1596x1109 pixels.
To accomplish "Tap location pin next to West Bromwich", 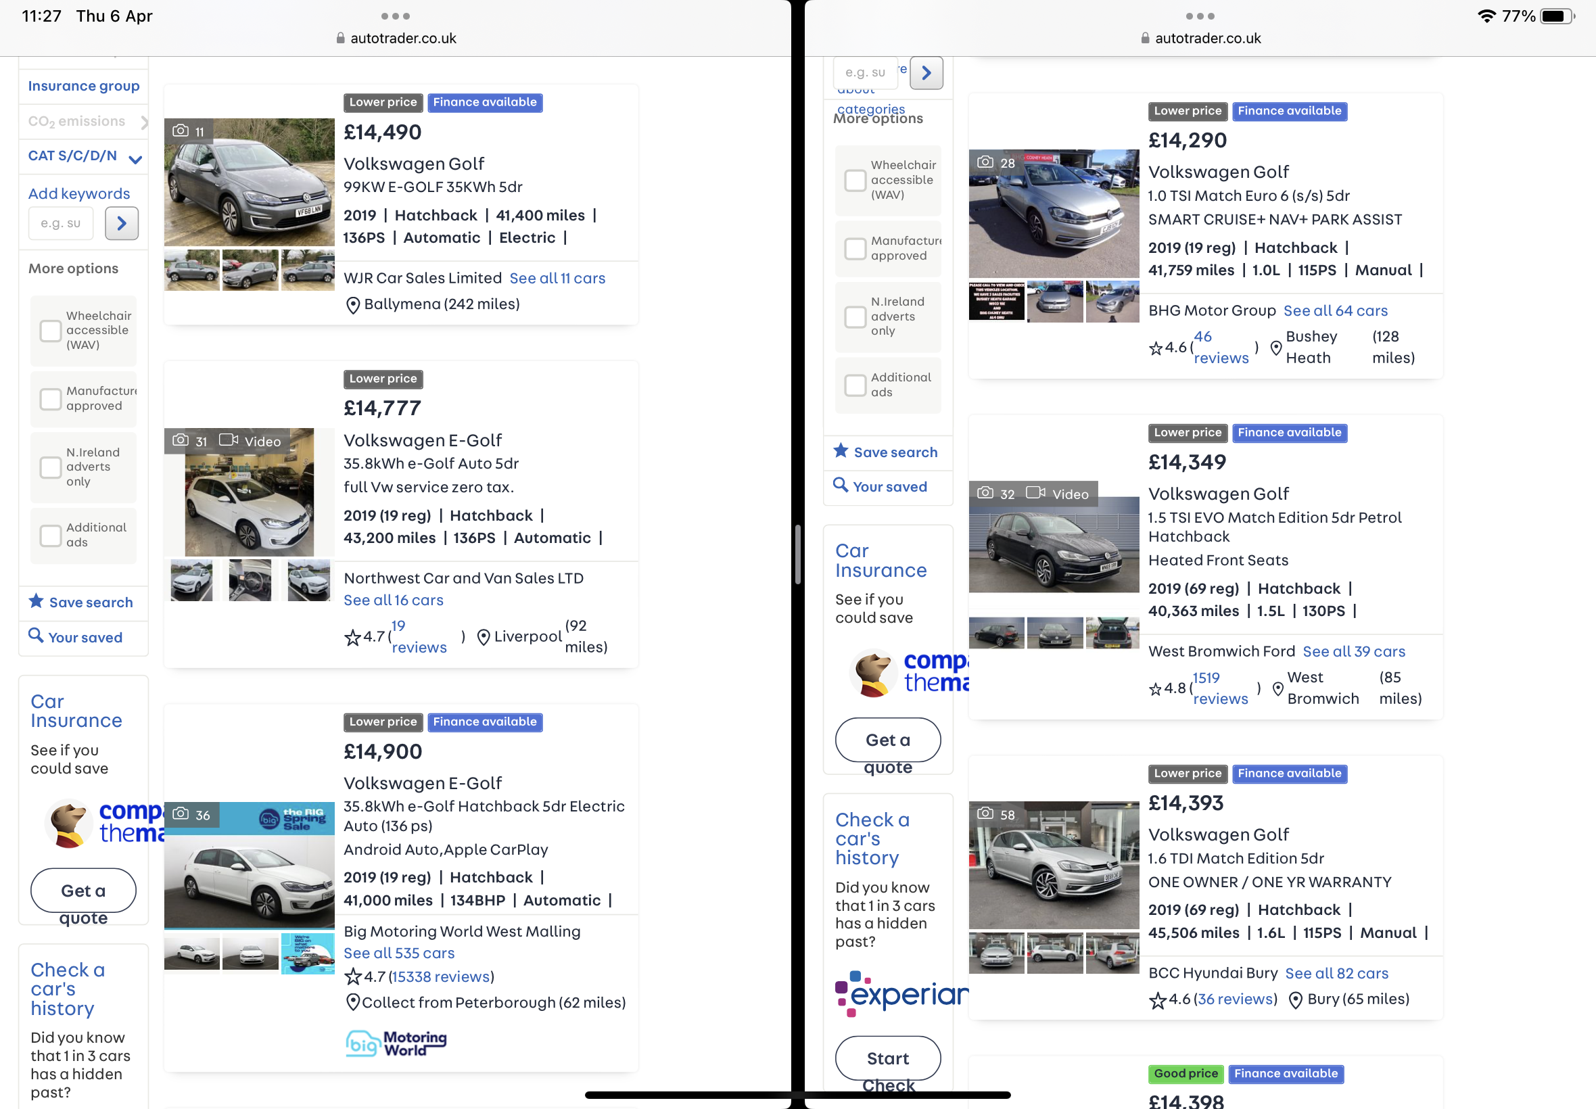I will point(1277,688).
